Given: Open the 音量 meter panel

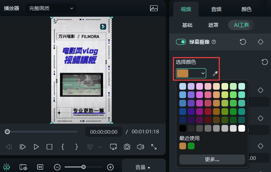Looking at the screenshot, I should (x=143, y=167).
